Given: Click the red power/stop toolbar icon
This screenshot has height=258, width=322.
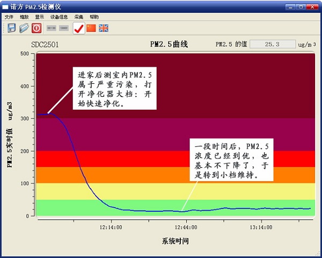Looking at the screenshot, I should 36,28.
